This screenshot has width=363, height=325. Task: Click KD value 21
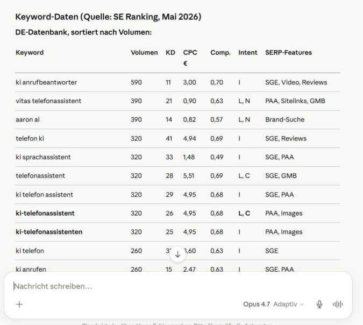coord(169,101)
